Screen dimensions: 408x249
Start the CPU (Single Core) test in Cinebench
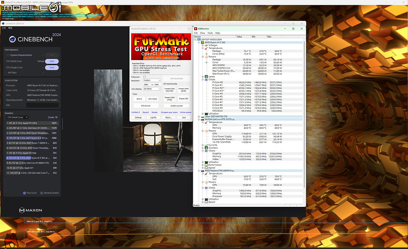coord(52,68)
